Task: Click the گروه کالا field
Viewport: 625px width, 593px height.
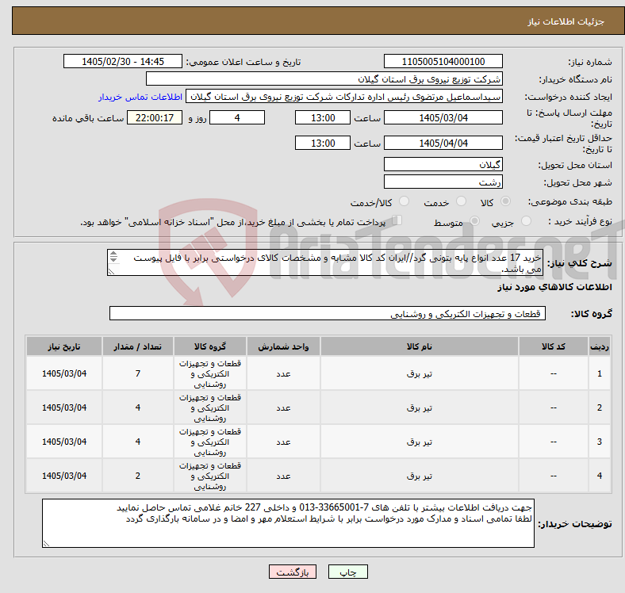Action: pos(328,313)
